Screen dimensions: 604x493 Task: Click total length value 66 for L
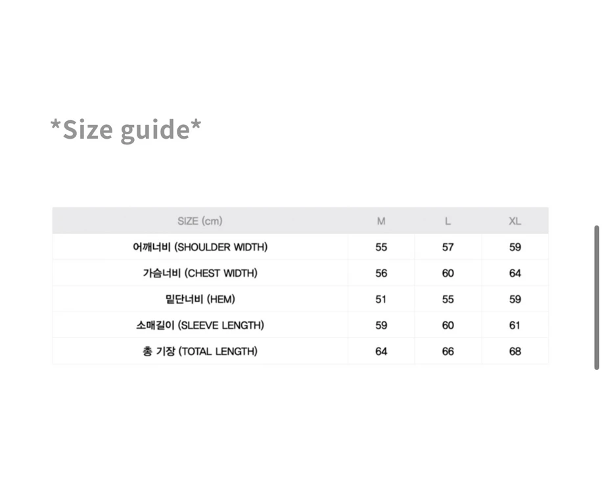point(448,351)
